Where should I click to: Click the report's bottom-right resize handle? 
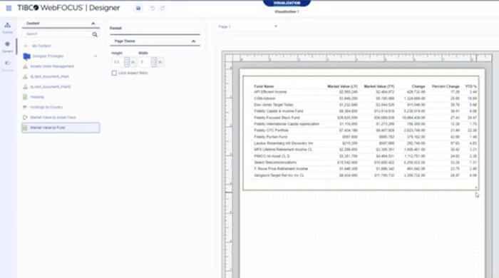tap(476, 187)
